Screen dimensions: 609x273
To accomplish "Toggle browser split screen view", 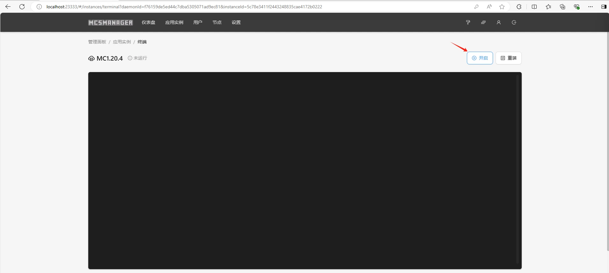I will pyautogui.click(x=534, y=7).
